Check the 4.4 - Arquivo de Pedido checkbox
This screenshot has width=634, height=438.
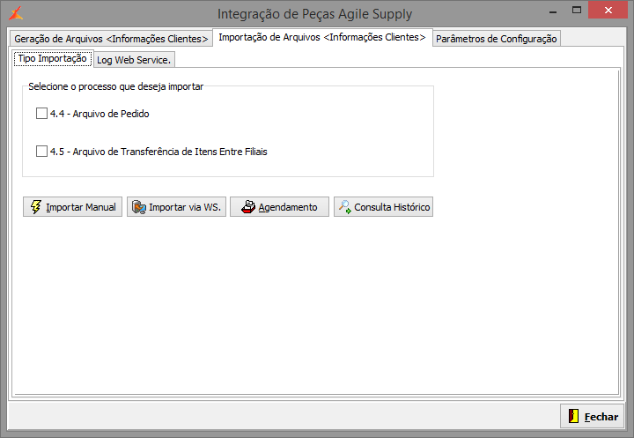tap(41, 114)
